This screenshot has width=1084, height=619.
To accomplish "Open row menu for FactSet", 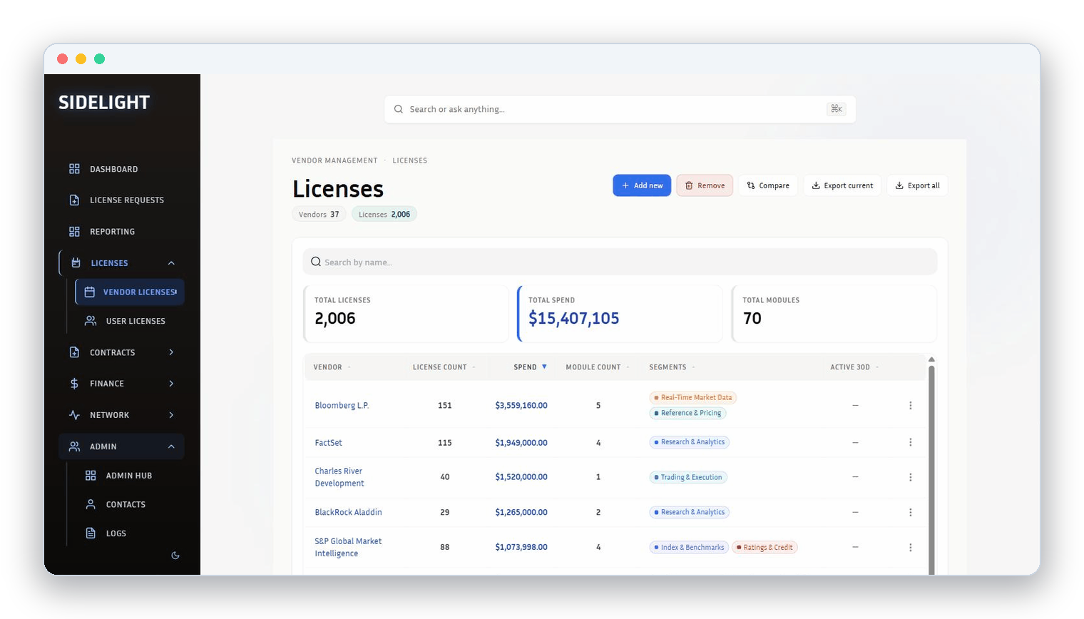I will click(x=911, y=442).
